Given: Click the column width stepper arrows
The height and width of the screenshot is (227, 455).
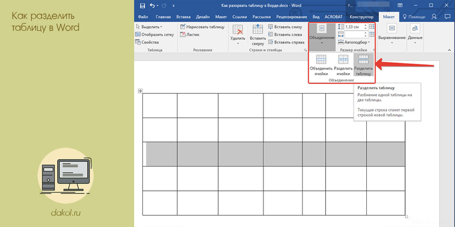Looking at the screenshot, I should [x=365, y=35].
